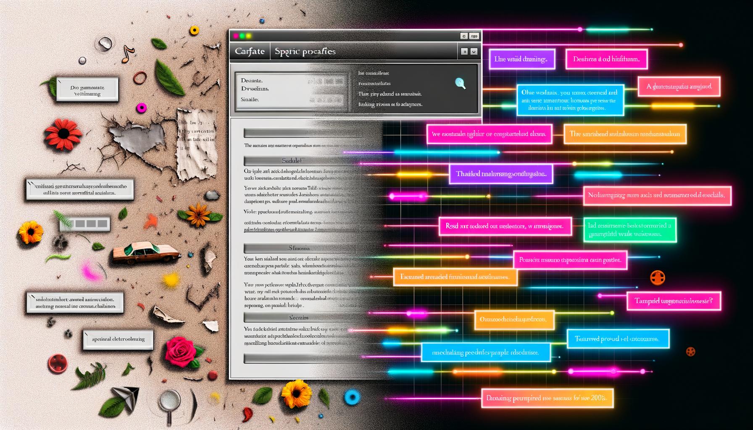Click the red round button icon
This screenshot has height=430, width=753.
tap(58, 363)
